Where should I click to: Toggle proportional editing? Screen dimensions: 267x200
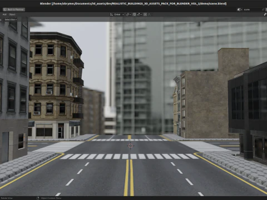click(145, 14)
